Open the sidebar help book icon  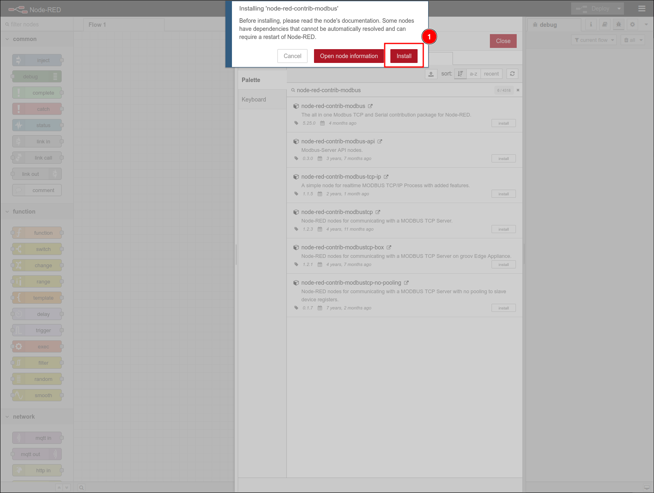coord(605,24)
